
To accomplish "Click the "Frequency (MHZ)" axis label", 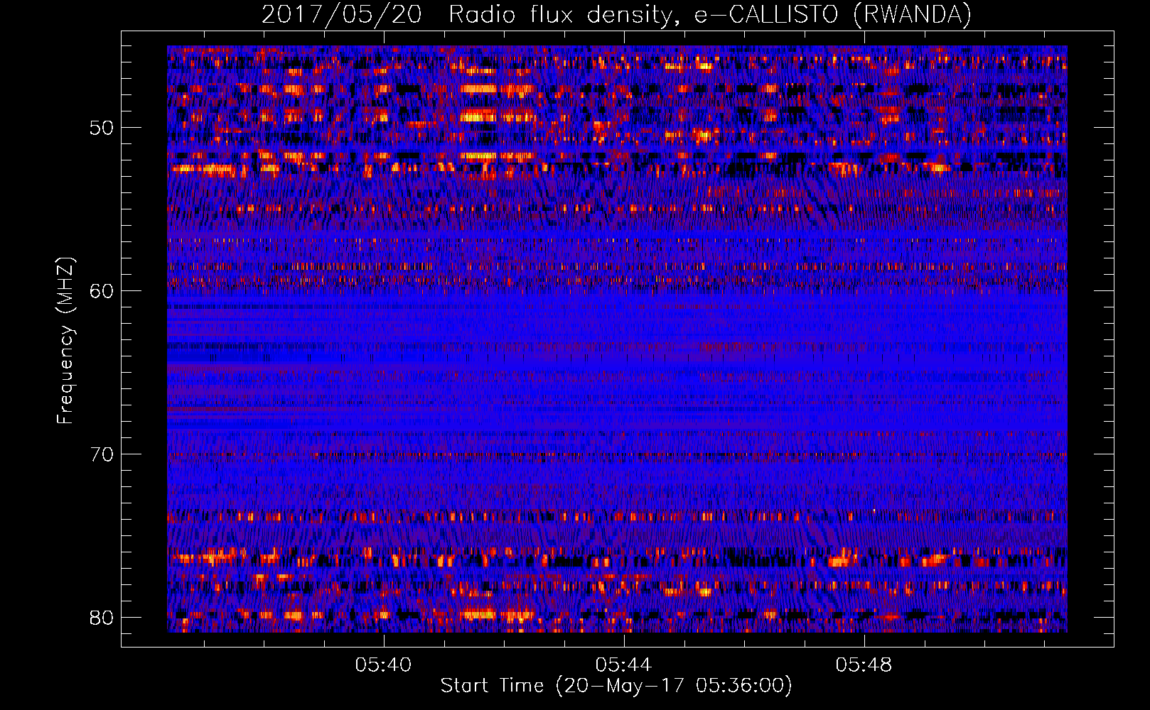I will coord(65,341).
